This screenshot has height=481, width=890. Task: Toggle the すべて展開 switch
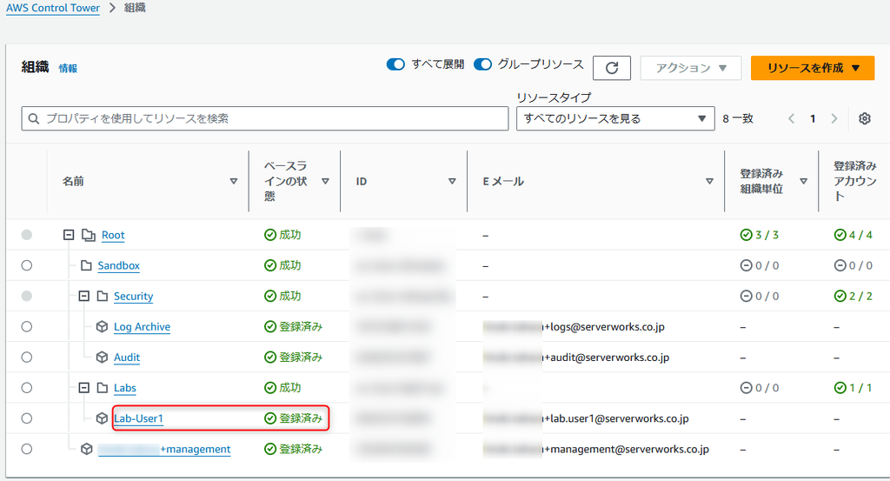(x=395, y=64)
